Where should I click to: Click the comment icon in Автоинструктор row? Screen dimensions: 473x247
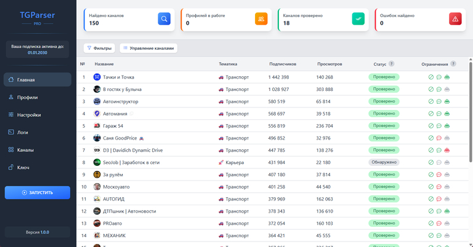point(439,101)
